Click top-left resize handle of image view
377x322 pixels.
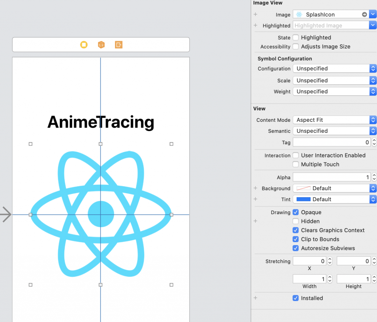(31, 144)
